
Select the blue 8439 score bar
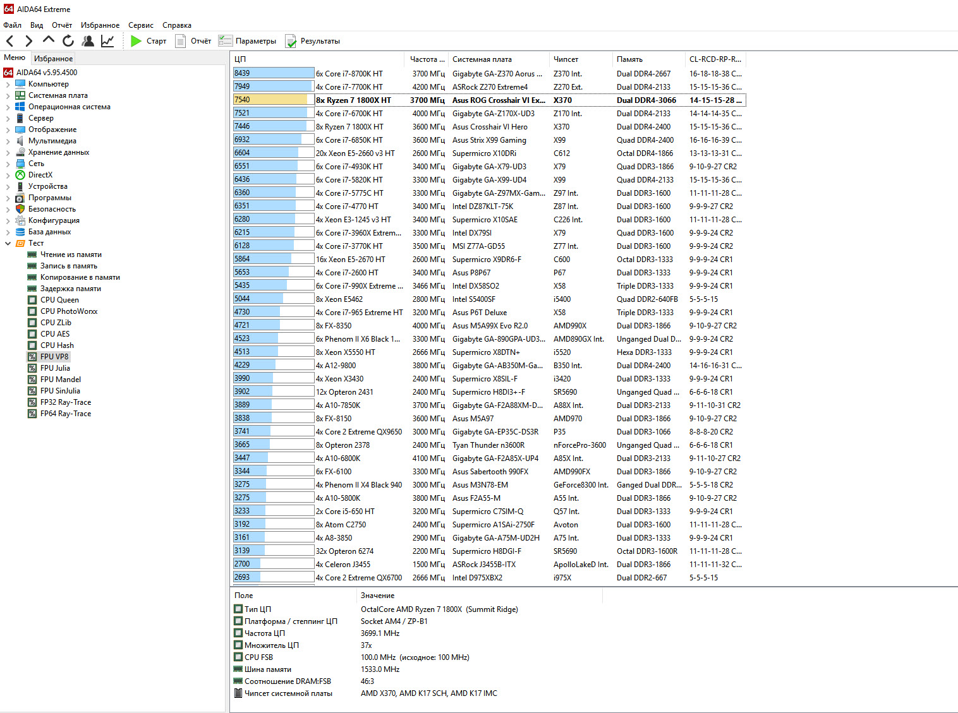(x=273, y=73)
